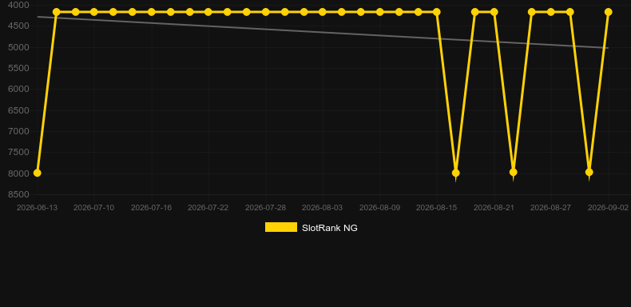This screenshot has width=631, height=307.
Task: Select the data point above 2026-07-28
Action: (x=266, y=12)
